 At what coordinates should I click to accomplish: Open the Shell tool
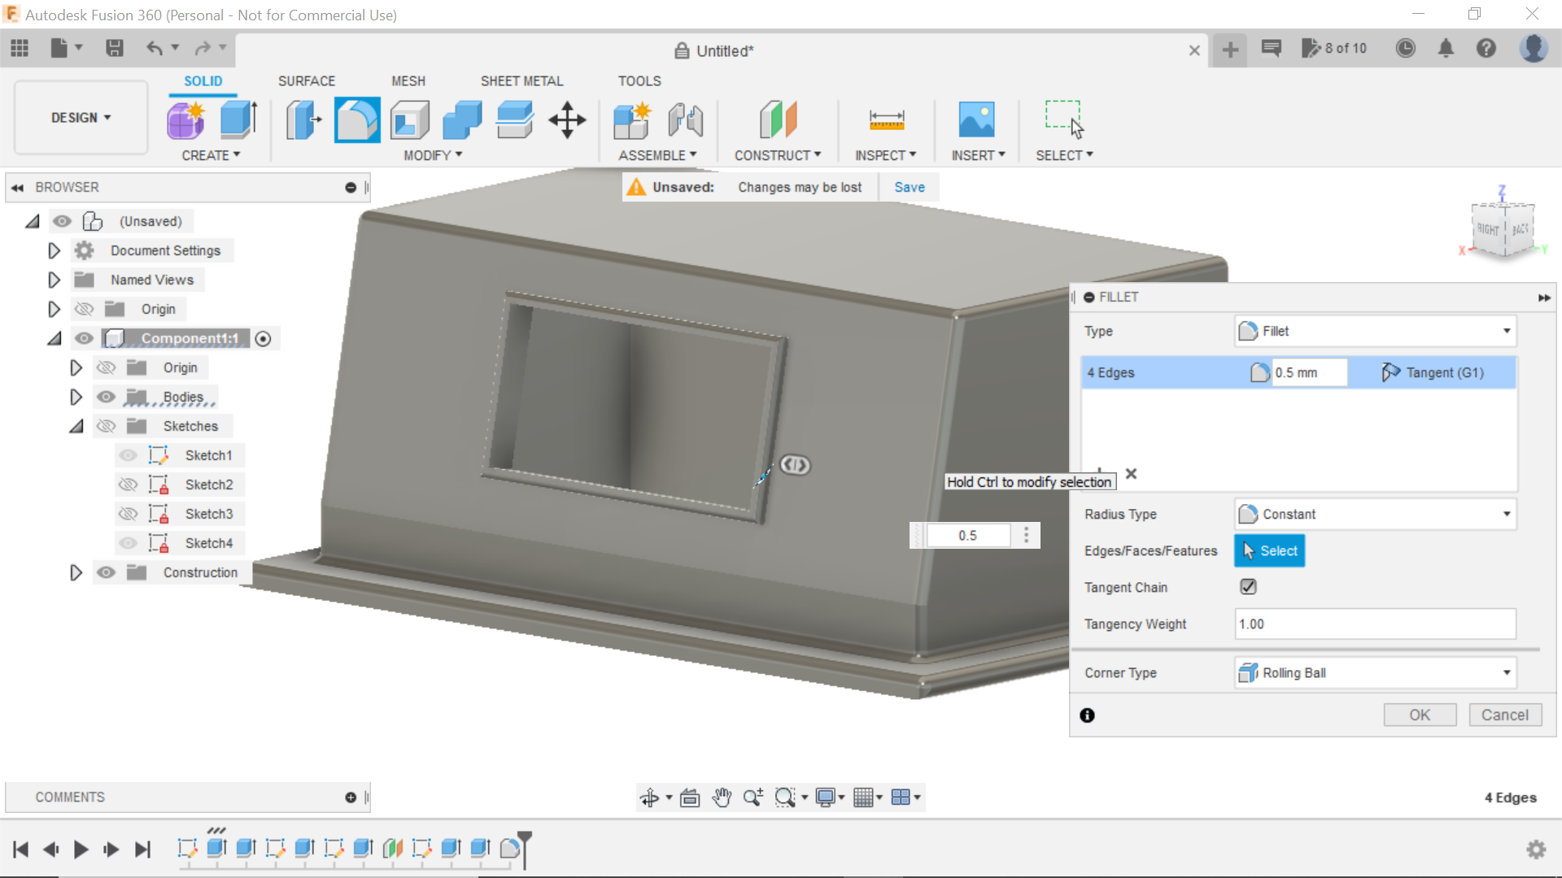coord(409,120)
